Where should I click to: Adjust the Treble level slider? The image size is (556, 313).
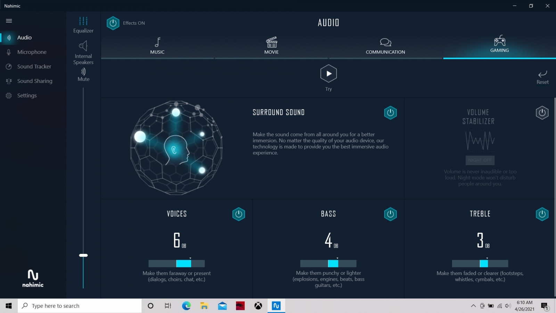click(480, 263)
